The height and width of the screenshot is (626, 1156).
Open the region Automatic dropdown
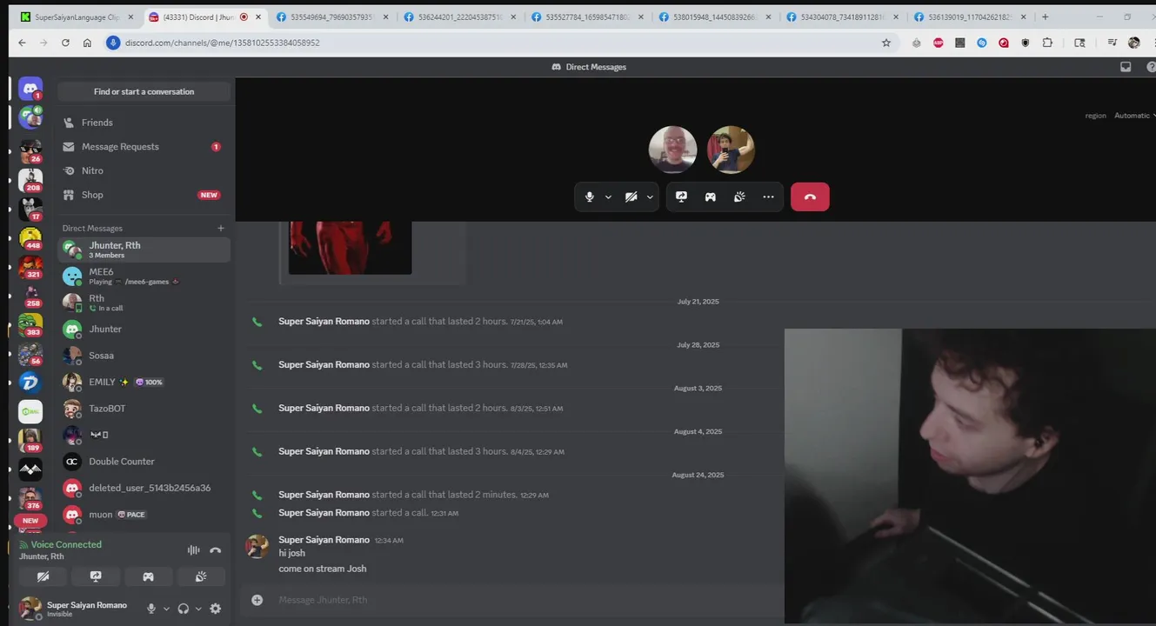[x=1134, y=116]
